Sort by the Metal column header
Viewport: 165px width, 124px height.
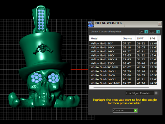click(x=105, y=39)
